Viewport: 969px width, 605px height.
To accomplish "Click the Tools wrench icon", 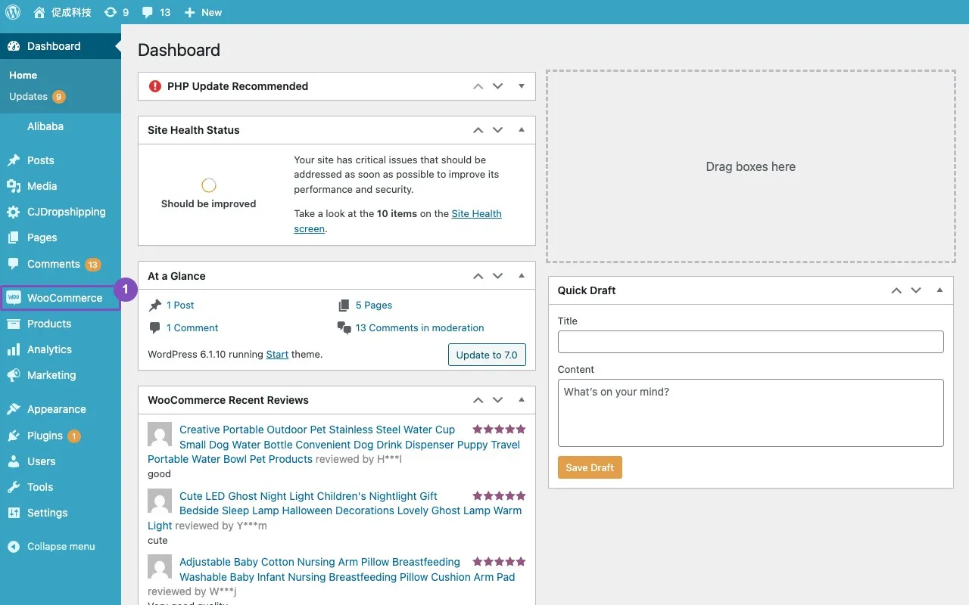I will tap(14, 487).
